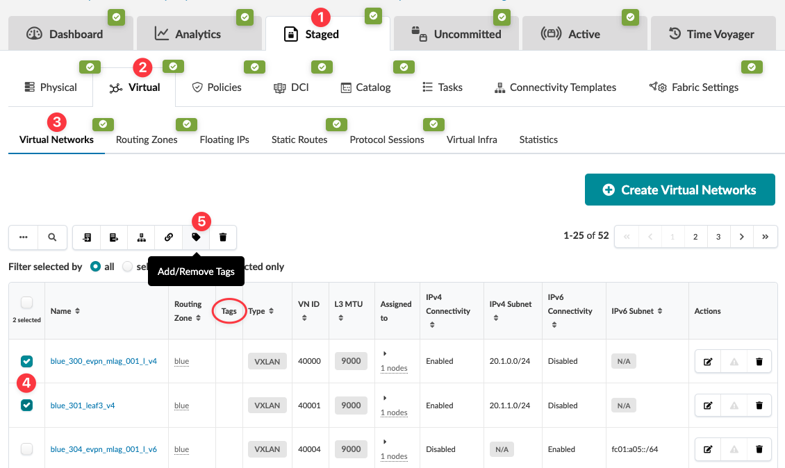Click the import virtual networks icon

[x=87, y=237]
